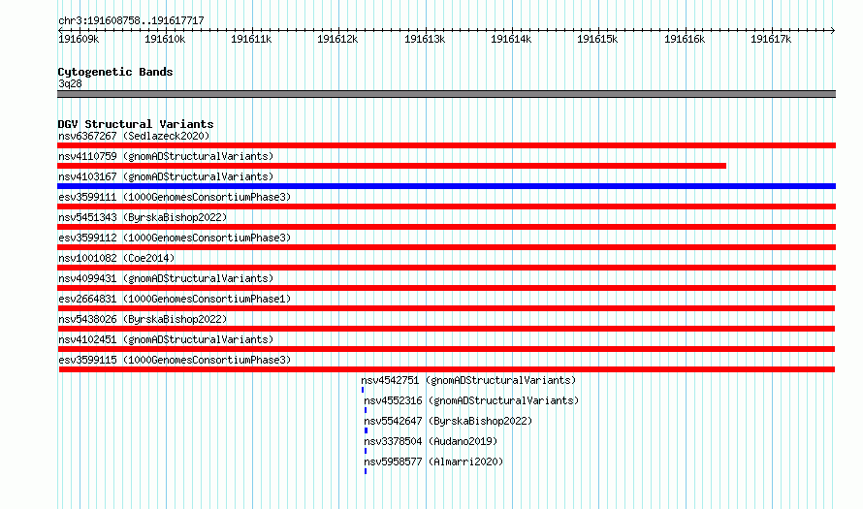Click the 191609k ruler tick label
Viewport: 863px width, 509px height.
79,39
